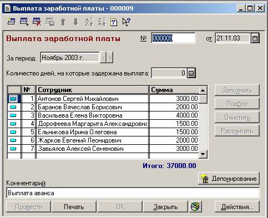The image size is (268, 218).
Task: Open the Действия... menu button
Action: click(237, 207)
